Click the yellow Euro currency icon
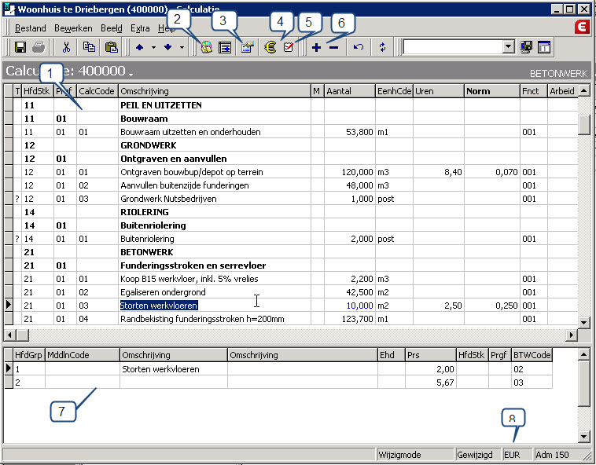596x465 pixels. coord(270,47)
